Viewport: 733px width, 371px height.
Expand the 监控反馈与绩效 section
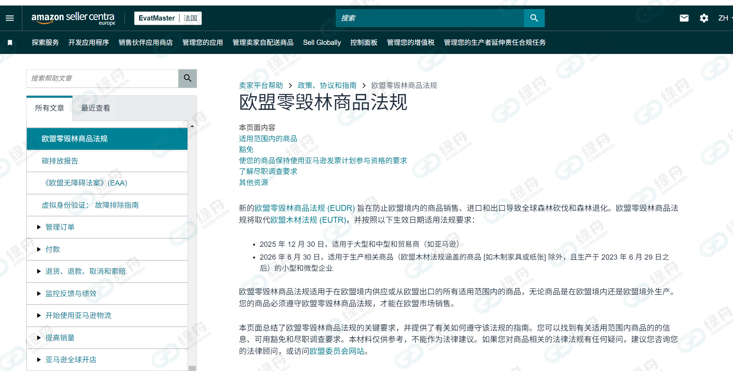coord(71,293)
